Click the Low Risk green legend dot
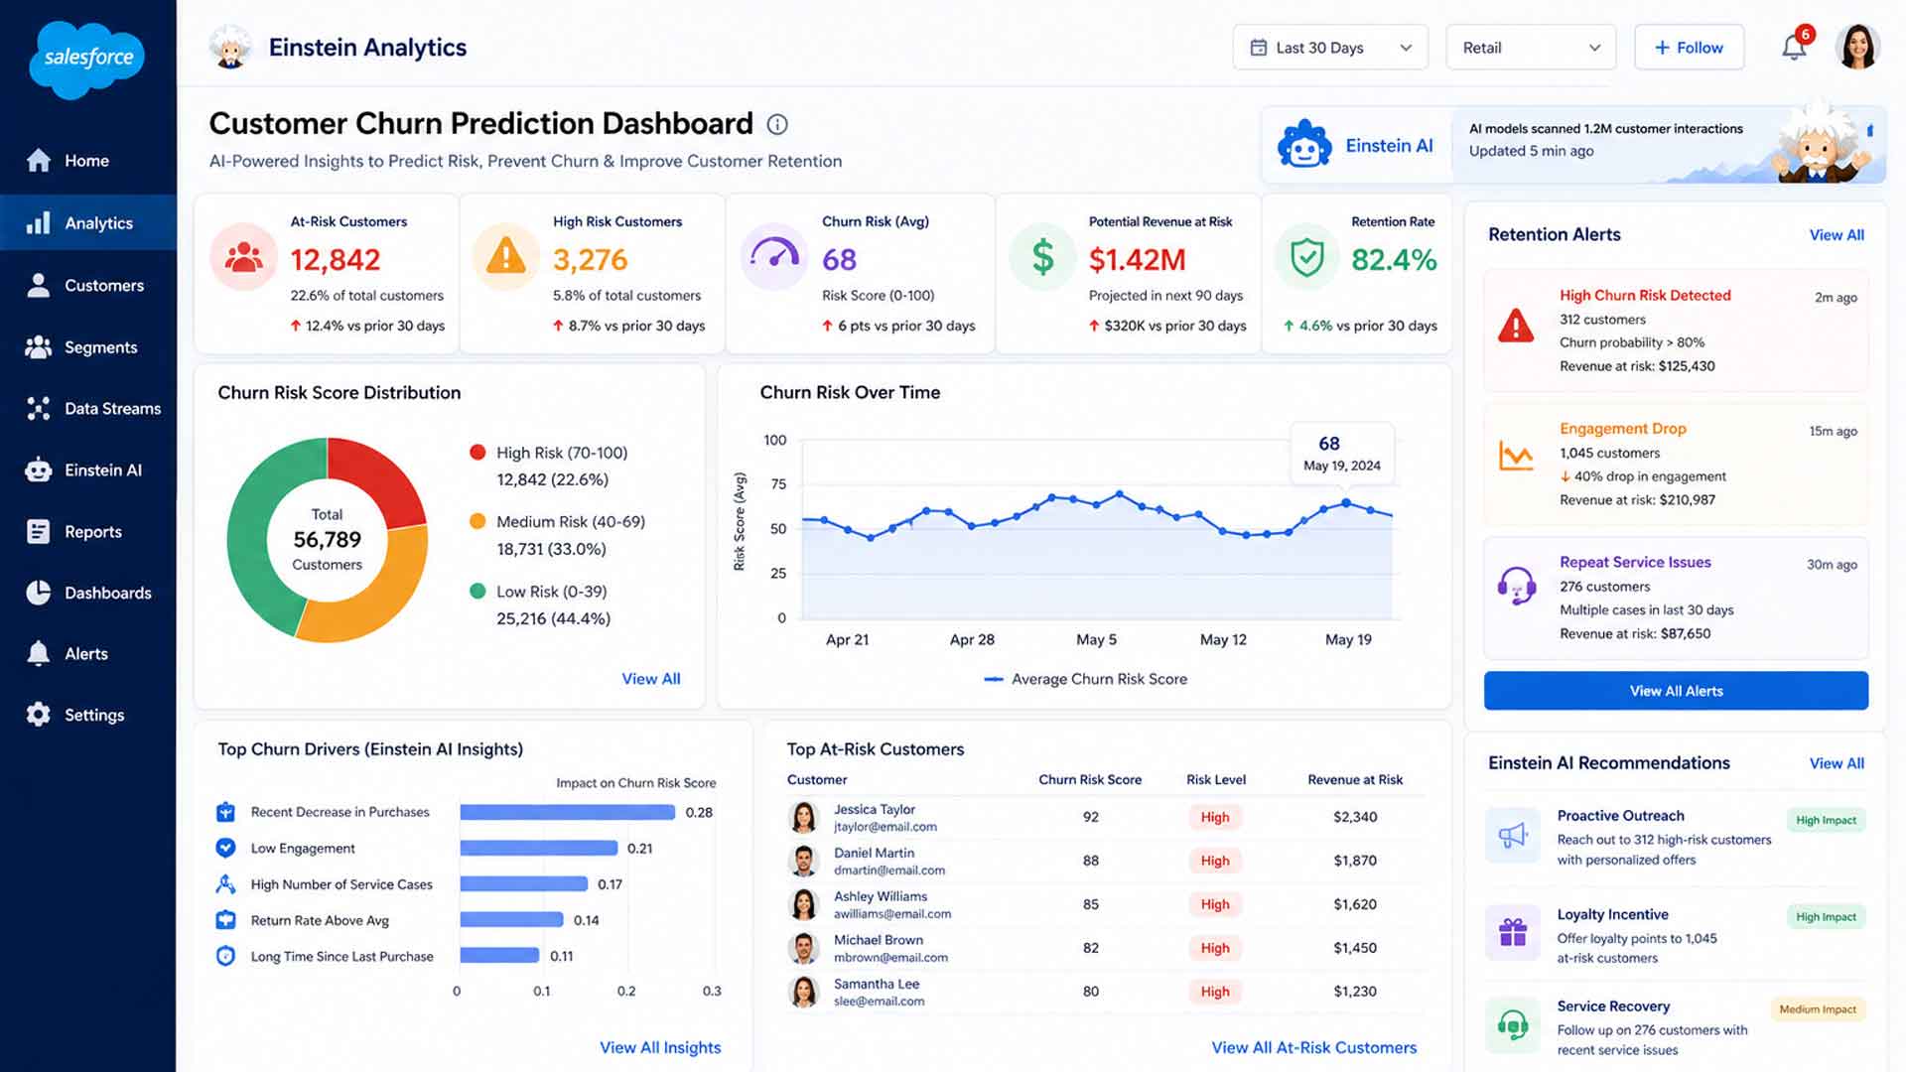This screenshot has height=1072, width=1906. click(477, 591)
